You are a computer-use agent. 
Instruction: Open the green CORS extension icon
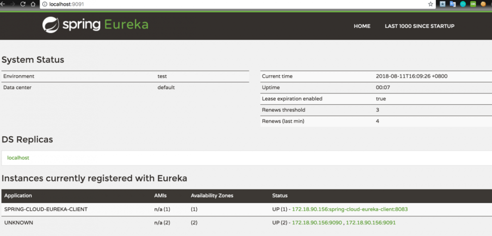(473, 4)
